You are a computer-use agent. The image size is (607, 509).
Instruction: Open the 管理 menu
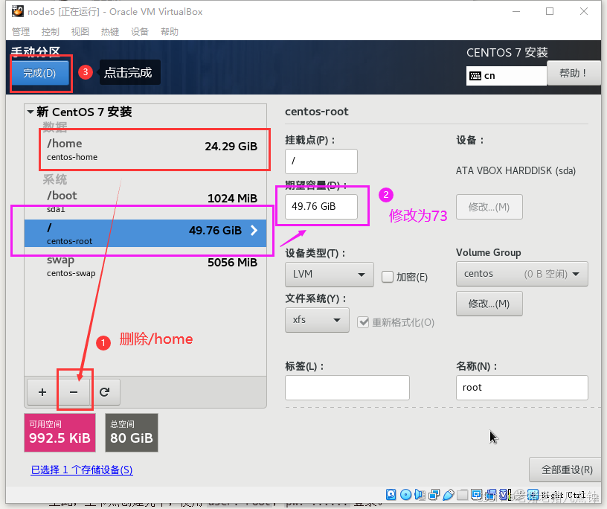tap(21, 32)
